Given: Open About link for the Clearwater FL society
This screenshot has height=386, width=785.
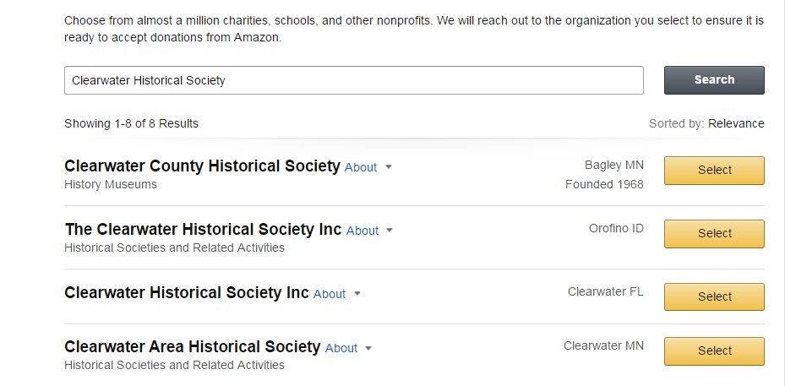Looking at the screenshot, I should (x=330, y=294).
